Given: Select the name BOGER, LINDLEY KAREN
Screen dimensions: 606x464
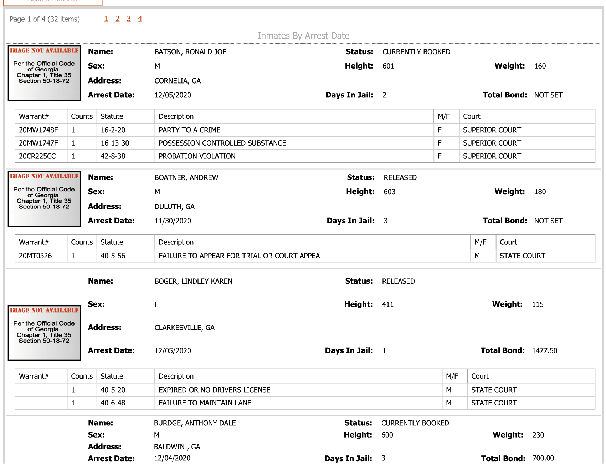Looking at the screenshot, I should click(x=194, y=281).
